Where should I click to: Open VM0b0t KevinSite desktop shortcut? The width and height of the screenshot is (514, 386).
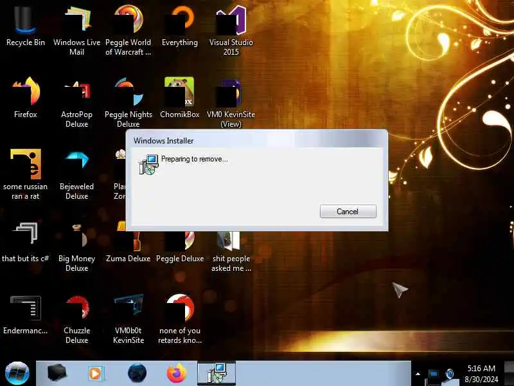[128, 319]
